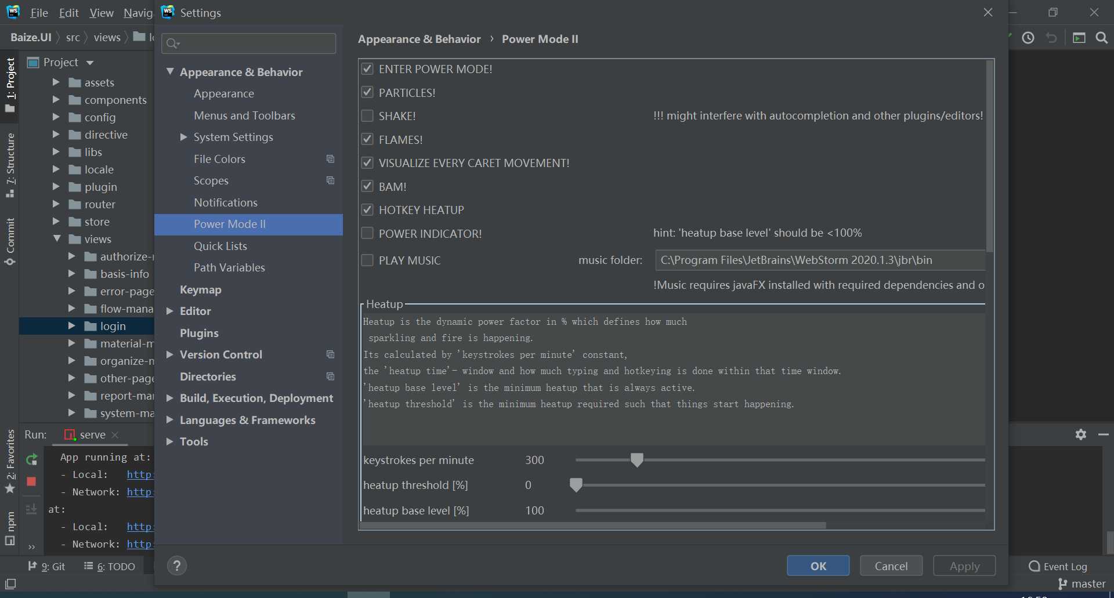
Task: Expand the Tools settings group
Action: click(x=170, y=441)
